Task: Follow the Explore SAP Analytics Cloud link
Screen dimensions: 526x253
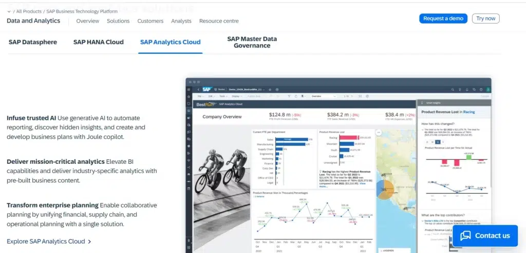Action: (49, 241)
